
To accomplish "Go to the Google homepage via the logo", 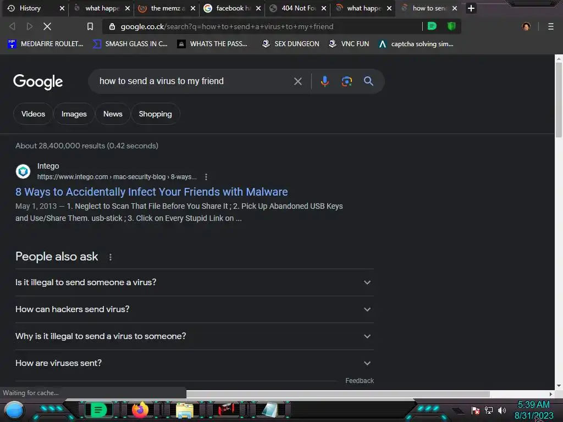I will [38, 82].
